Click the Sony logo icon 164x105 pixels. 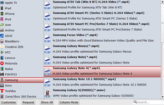pos(2,86)
